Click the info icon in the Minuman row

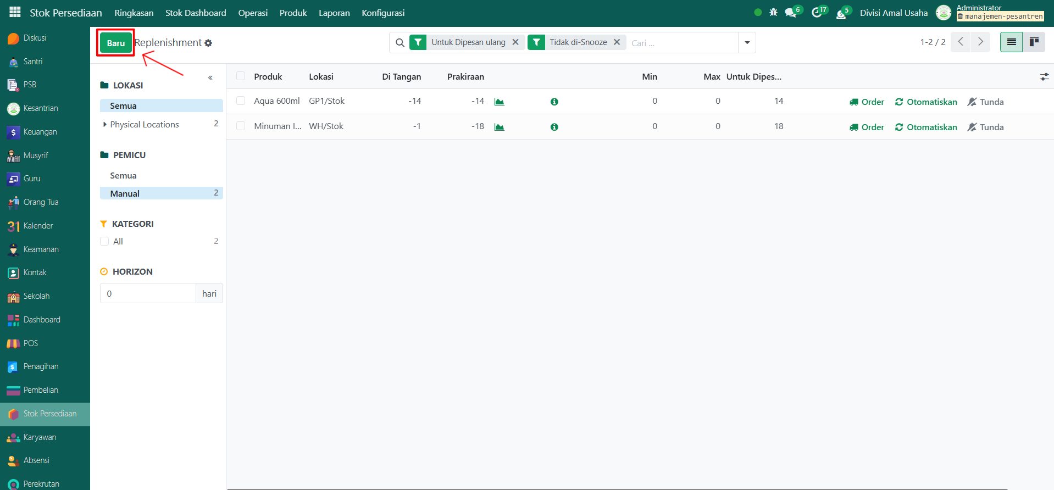point(554,127)
